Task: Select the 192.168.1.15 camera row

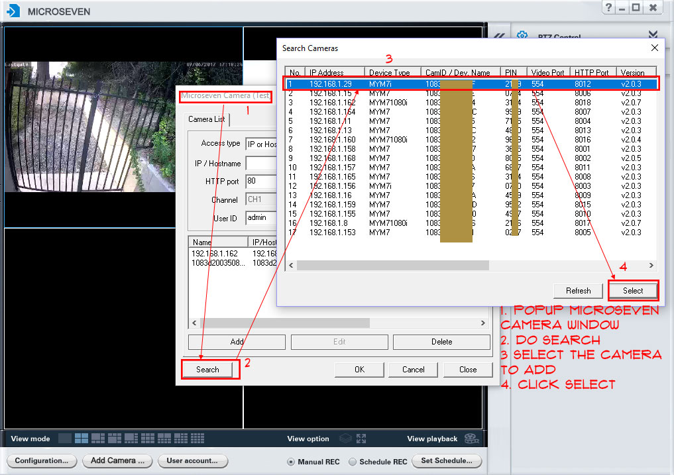Action: 471,93
